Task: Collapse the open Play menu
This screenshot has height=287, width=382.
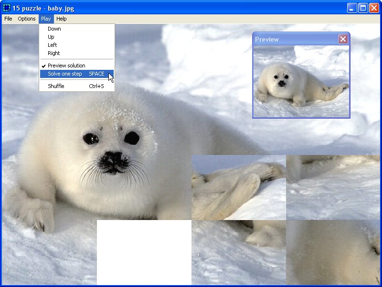Action: 46,19
